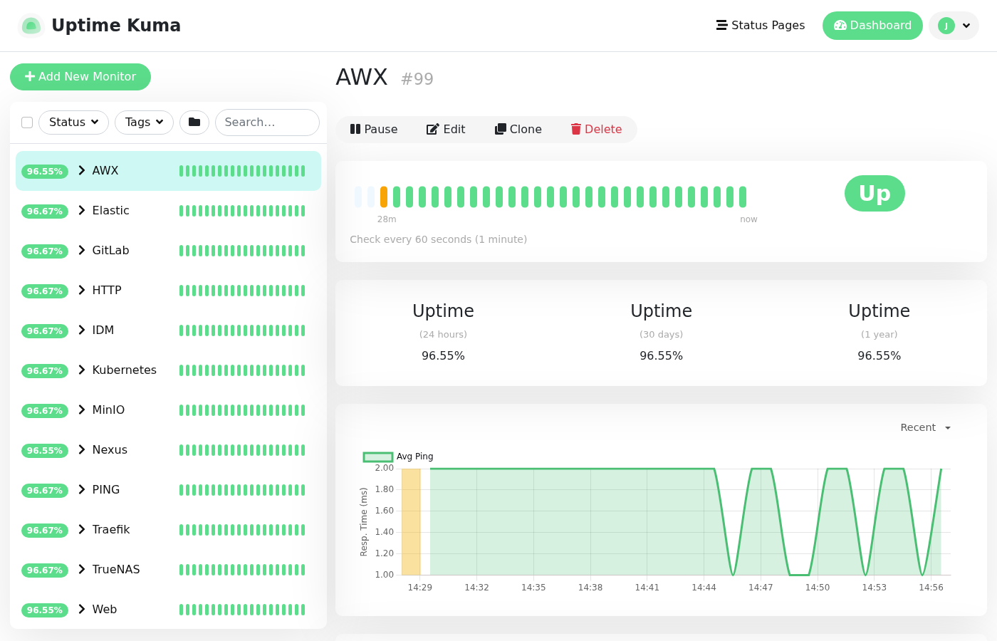Expand the GitLab monitor chevron
This screenshot has width=997, height=641.
(x=82, y=251)
